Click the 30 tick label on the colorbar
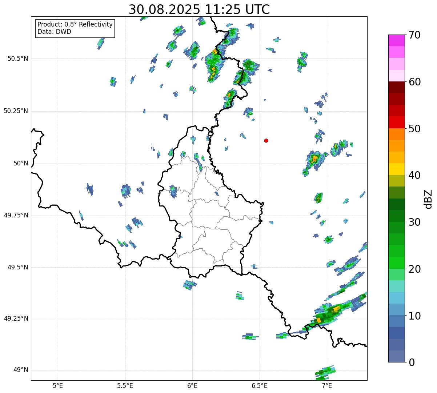 pos(414,222)
